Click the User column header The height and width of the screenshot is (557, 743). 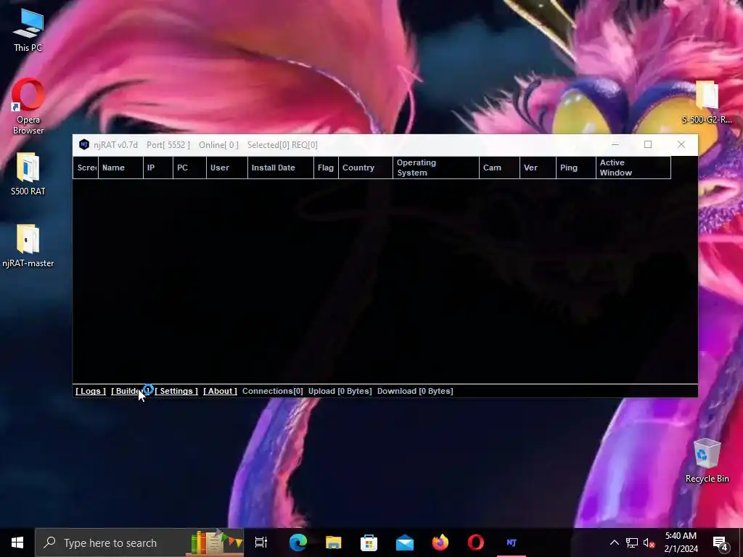(227, 168)
